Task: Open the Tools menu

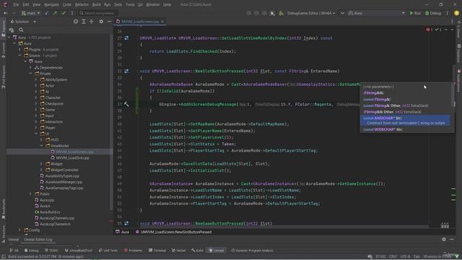Action: pos(130,4)
